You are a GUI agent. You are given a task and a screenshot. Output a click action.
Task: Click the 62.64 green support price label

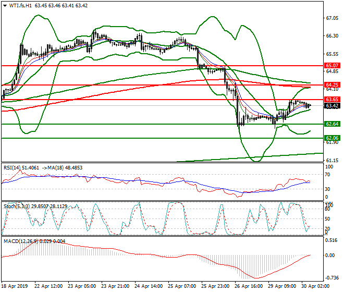332,124
